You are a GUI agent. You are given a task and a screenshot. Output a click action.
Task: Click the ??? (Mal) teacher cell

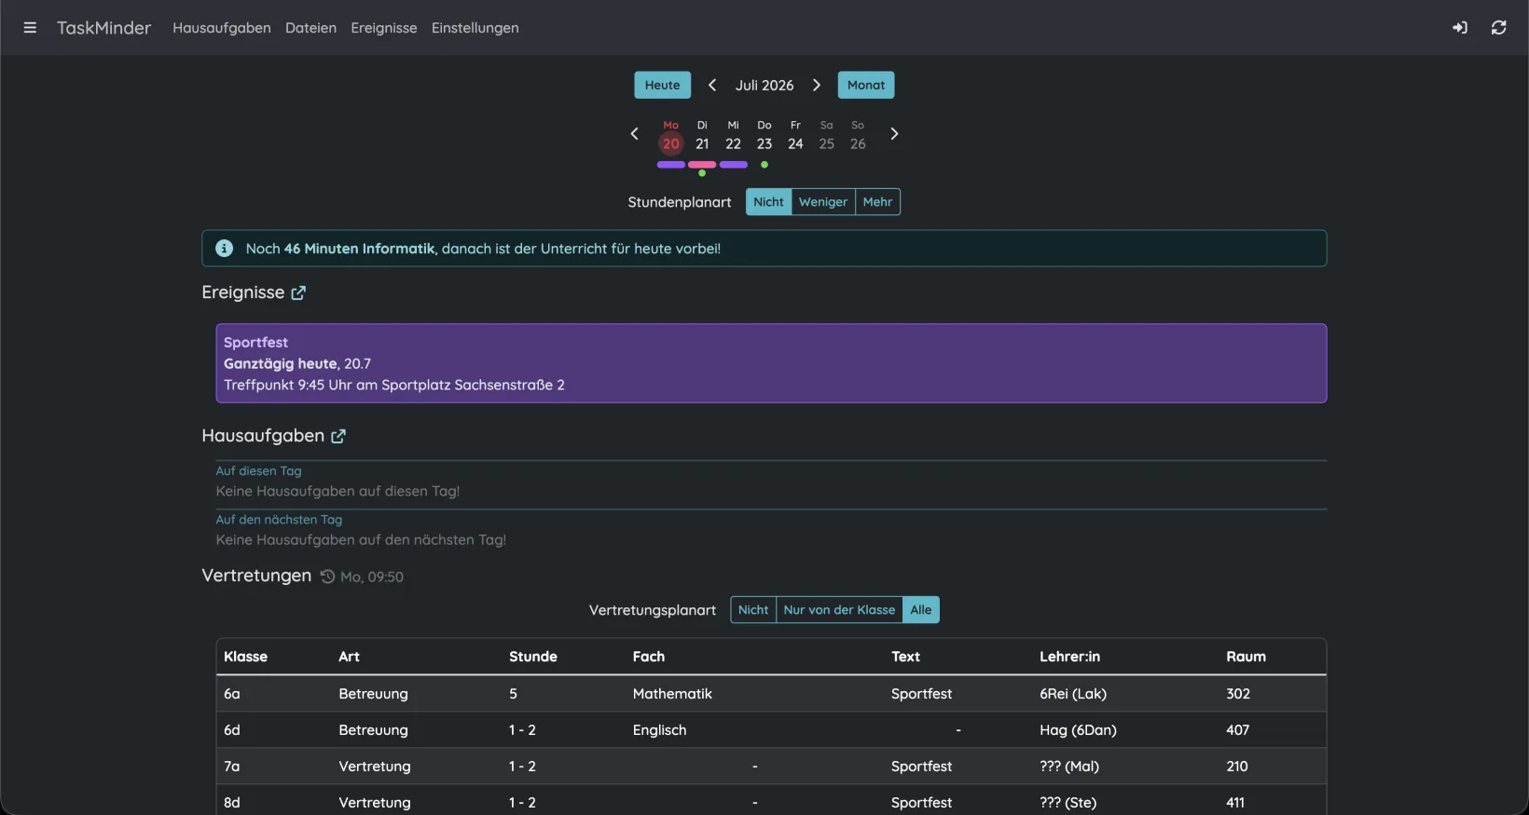pos(1069,767)
